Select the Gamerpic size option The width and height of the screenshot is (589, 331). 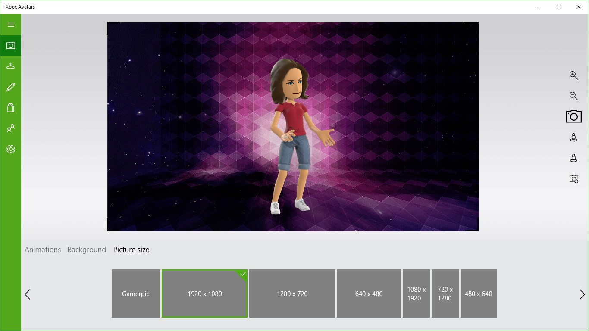pyautogui.click(x=135, y=294)
